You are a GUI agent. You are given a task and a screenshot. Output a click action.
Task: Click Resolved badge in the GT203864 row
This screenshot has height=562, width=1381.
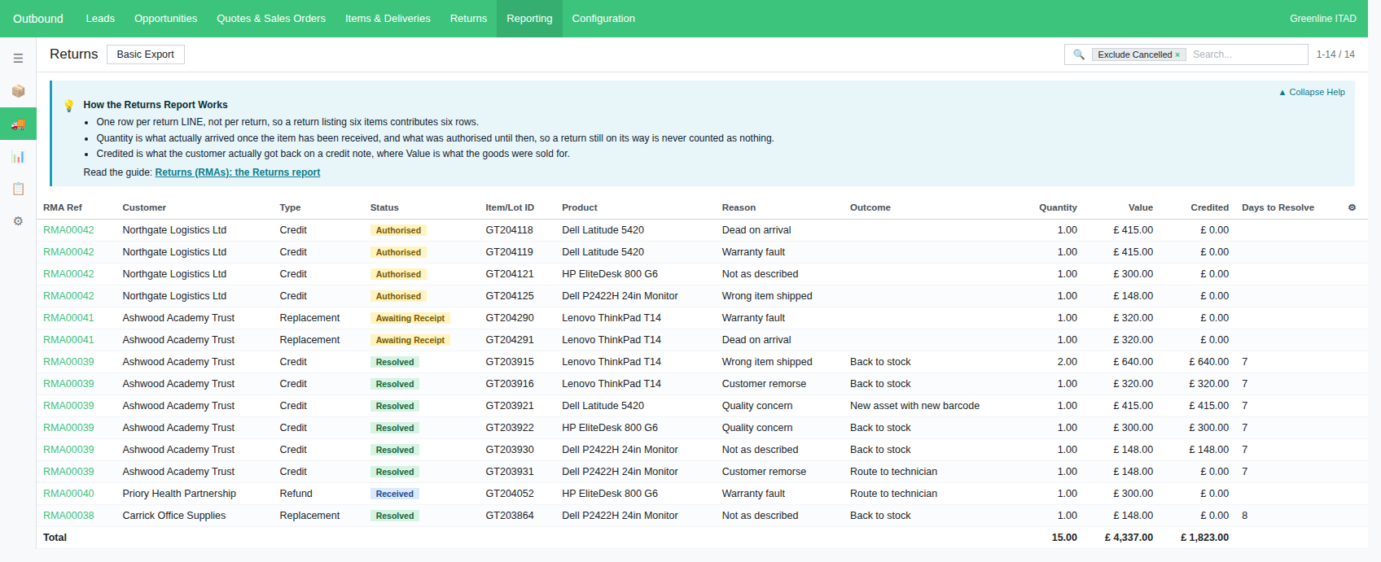click(x=395, y=516)
